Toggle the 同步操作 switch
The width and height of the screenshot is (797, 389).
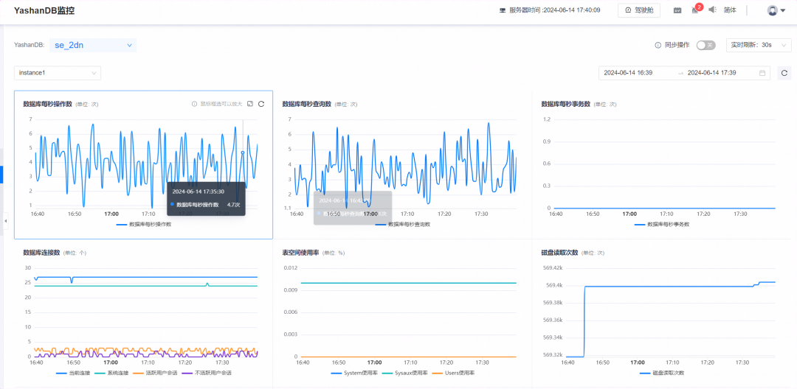point(706,45)
